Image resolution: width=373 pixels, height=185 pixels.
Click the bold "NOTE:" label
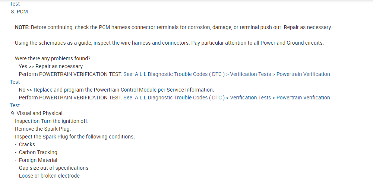tap(22, 27)
